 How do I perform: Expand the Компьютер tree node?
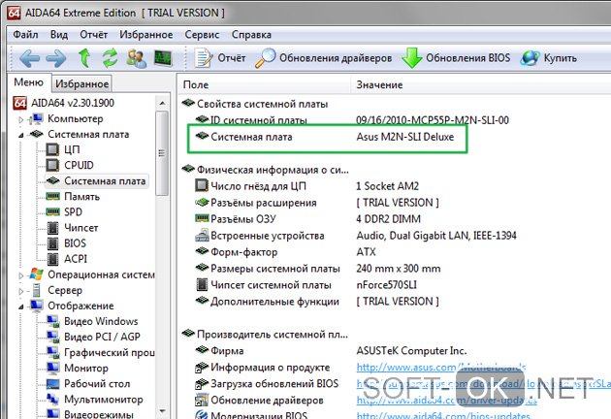click(21, 119)
